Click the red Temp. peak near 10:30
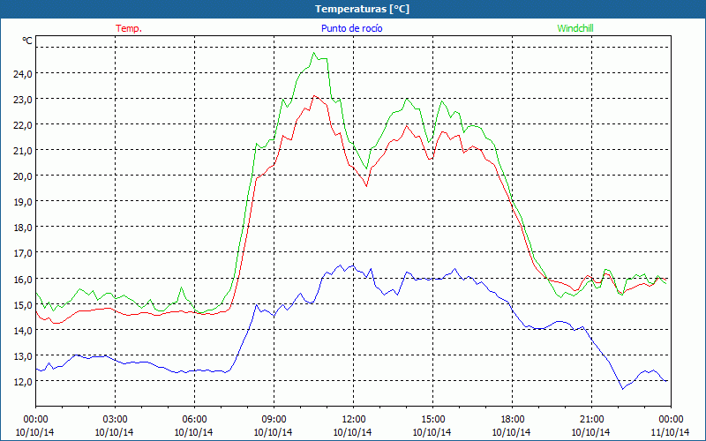This screenshot has height=441, width=706. pyautogui.click(x=314, y=95)
